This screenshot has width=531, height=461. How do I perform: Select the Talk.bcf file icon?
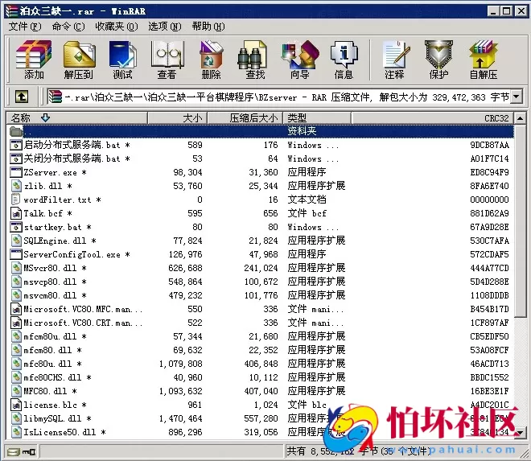[15, 213]
